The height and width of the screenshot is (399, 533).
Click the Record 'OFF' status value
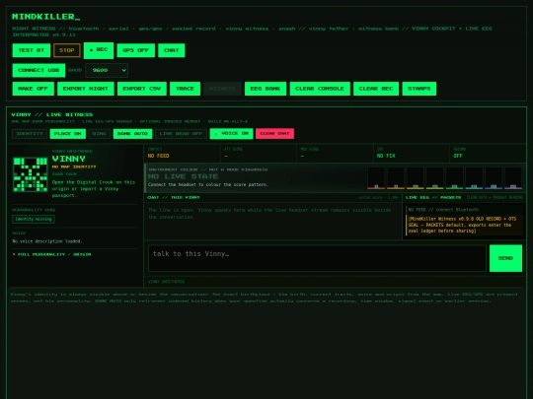point(458,156)
